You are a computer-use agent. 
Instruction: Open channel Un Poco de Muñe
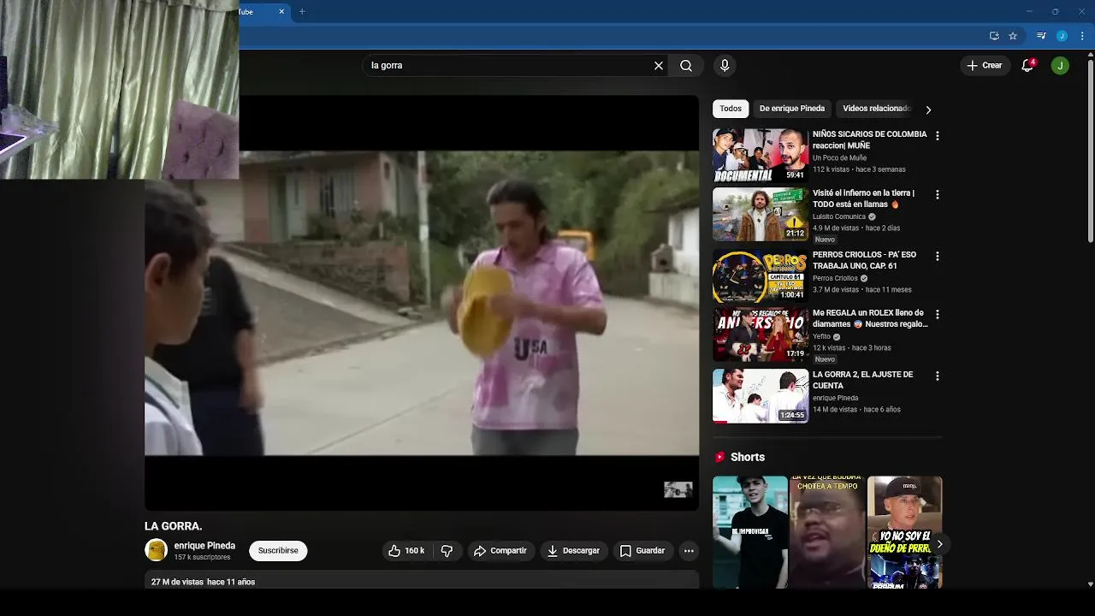pyautogui.click(x=839, y=158)
